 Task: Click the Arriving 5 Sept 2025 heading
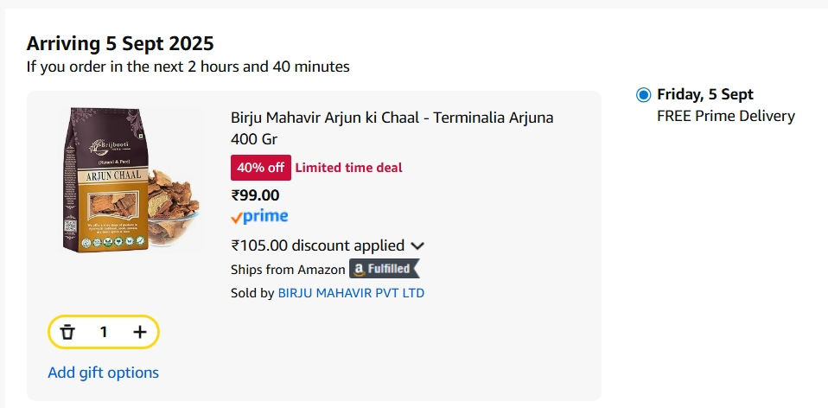pos(120,43)
